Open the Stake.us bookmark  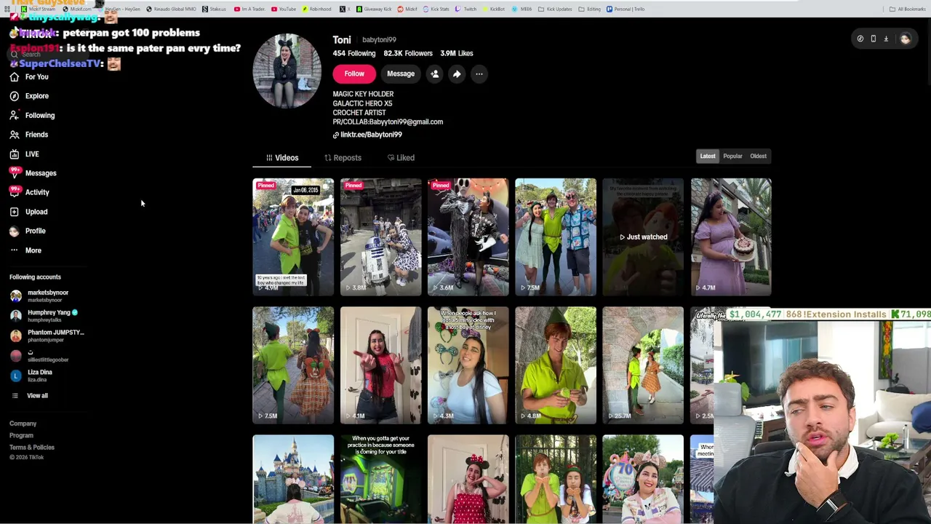point(214,9)
